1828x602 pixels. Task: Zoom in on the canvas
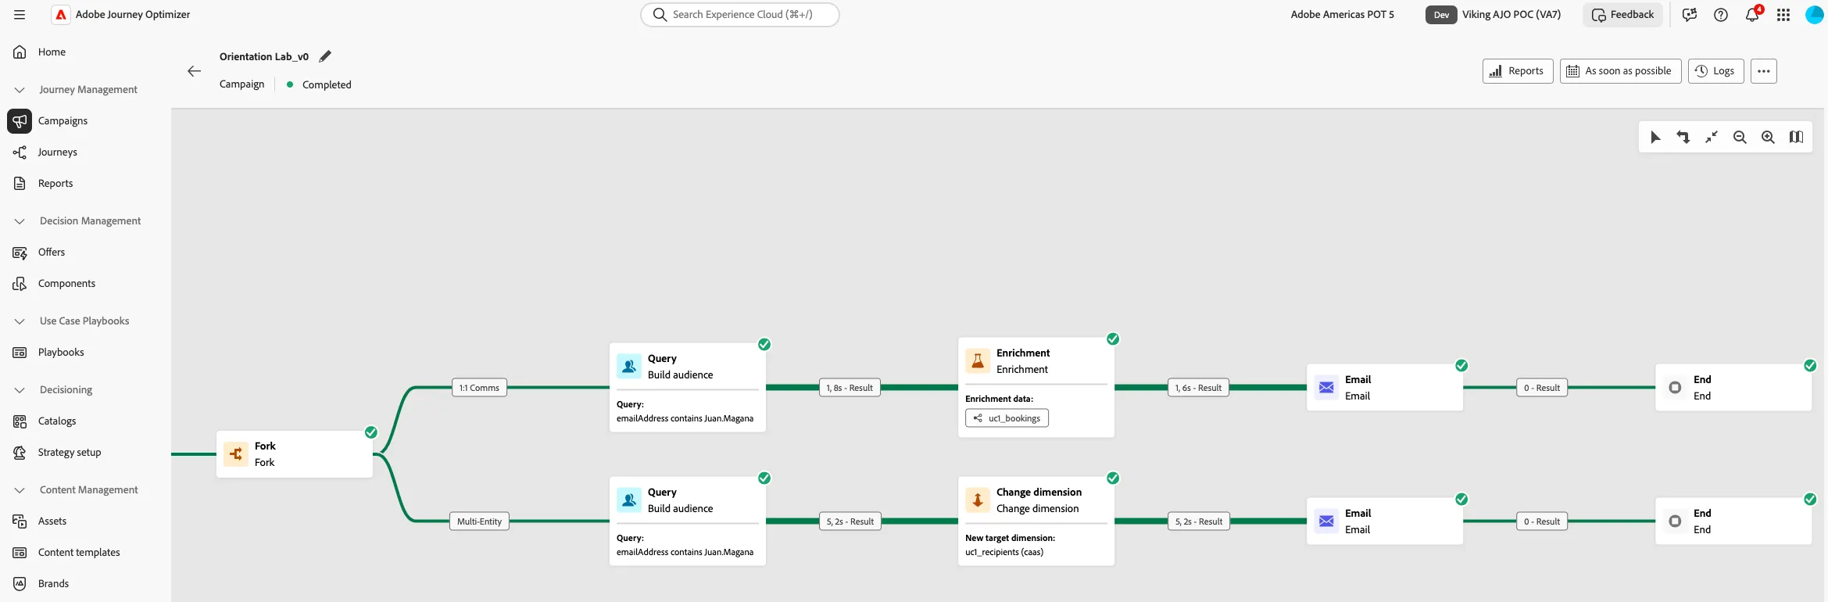coord(1768,137)
